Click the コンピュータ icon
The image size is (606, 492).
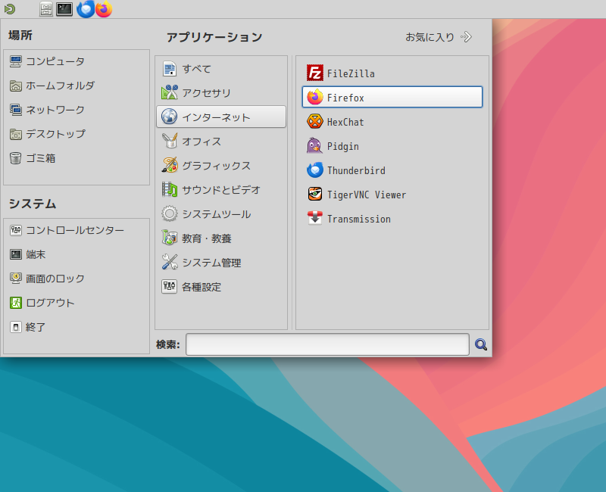point(15,61)
